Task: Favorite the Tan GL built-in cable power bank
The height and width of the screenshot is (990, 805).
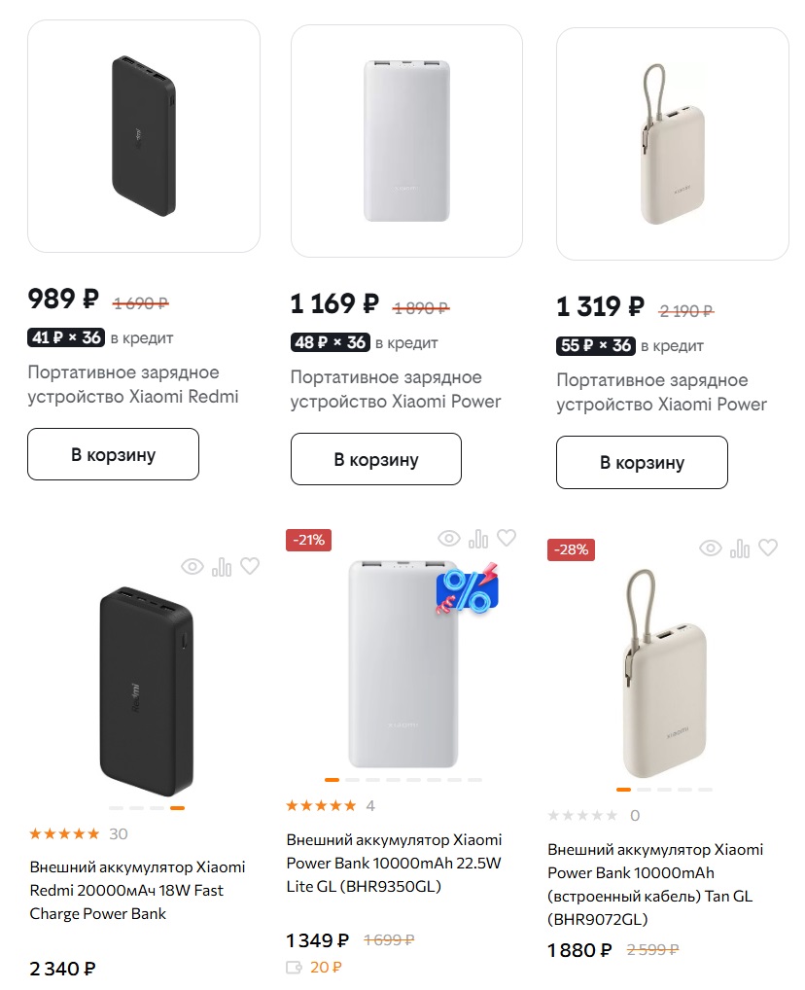Action: pyautogui.click(x=768, y=548)
